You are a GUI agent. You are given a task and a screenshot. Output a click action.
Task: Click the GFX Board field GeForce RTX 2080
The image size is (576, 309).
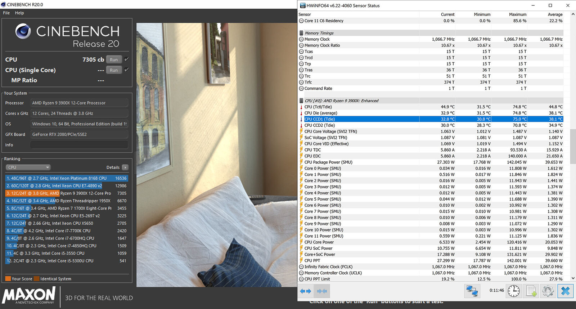[79, 134]
